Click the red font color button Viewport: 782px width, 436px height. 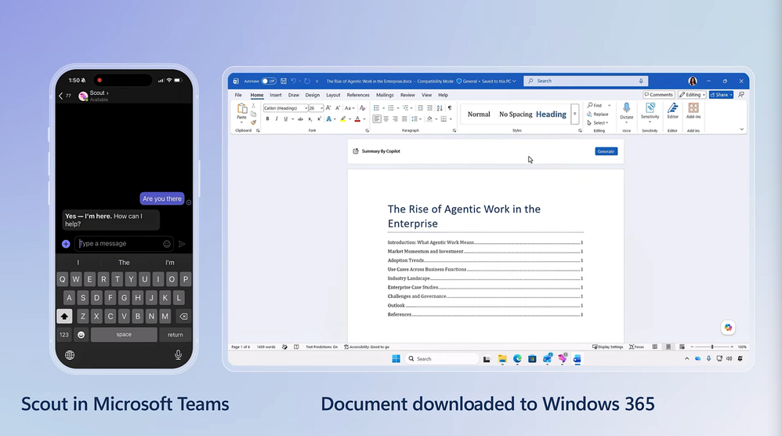pyautogui.click(x=357, y=118)
